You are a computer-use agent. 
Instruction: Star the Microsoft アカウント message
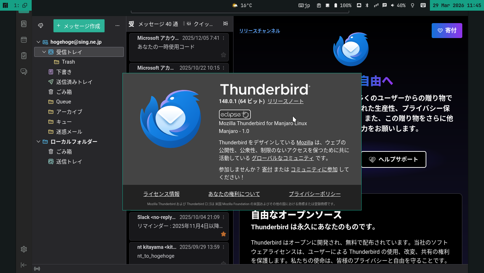(223, 55)
